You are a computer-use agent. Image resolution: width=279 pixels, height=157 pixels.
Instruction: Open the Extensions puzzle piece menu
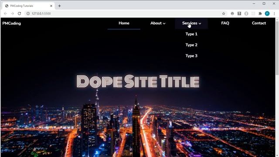click(x=260, y=14)
